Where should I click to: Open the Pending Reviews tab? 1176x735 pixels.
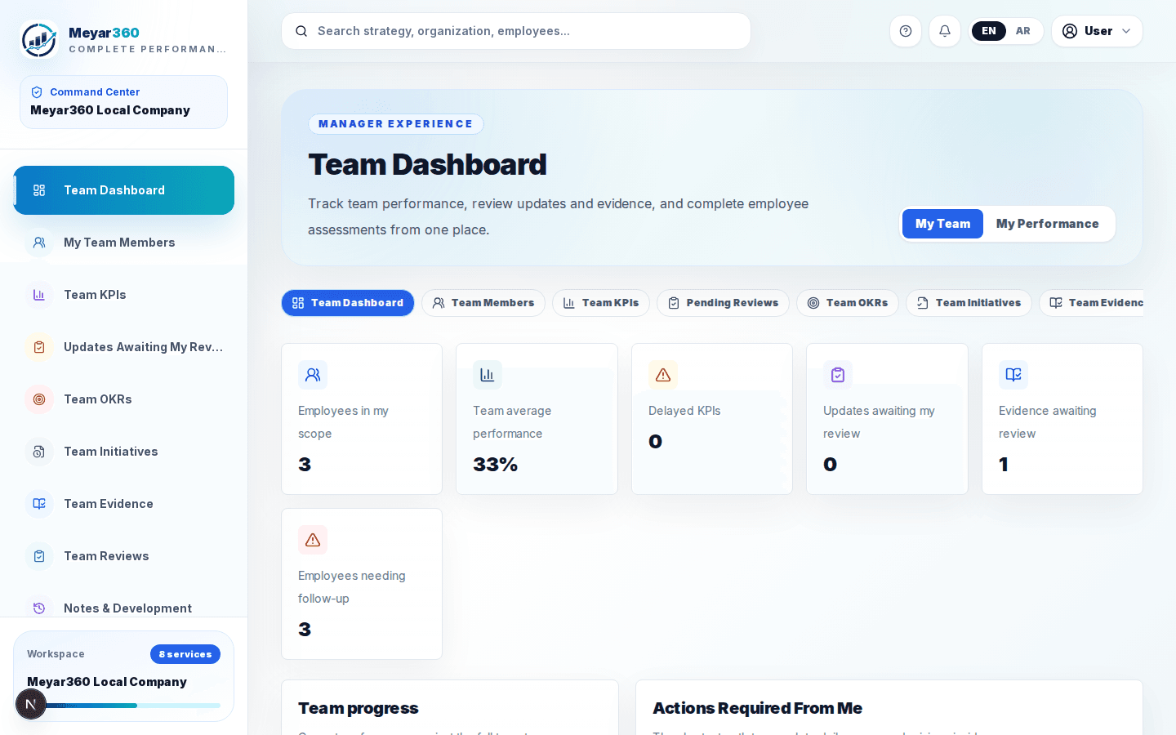(723, 303)
